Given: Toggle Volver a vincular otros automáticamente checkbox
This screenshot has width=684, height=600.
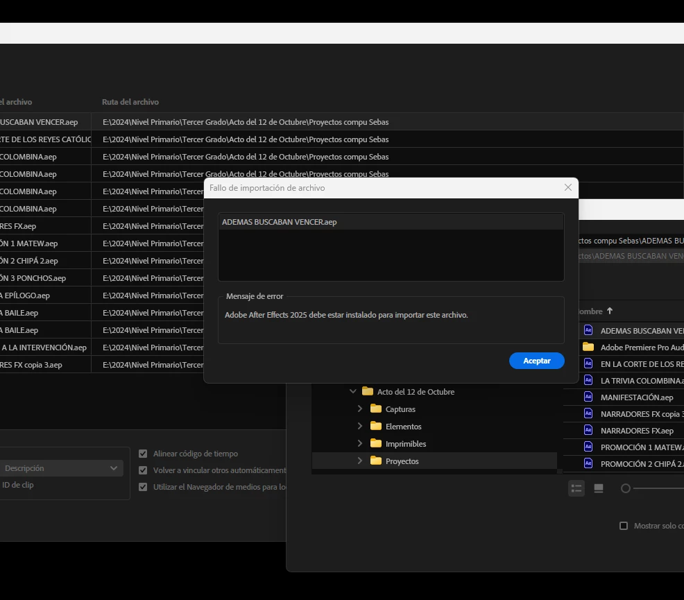Looking at the screenshot, I should click(x=143, y=470).
